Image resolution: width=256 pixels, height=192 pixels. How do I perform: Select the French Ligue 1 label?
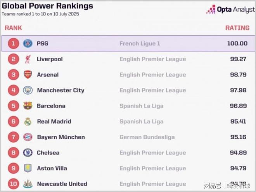140,43
